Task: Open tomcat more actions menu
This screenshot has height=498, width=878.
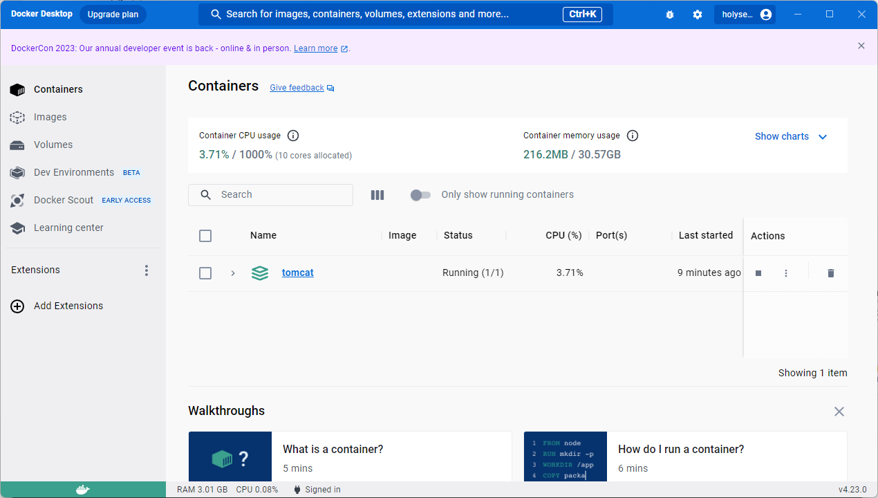Action: pyautogui.click(x=786, y=273)
